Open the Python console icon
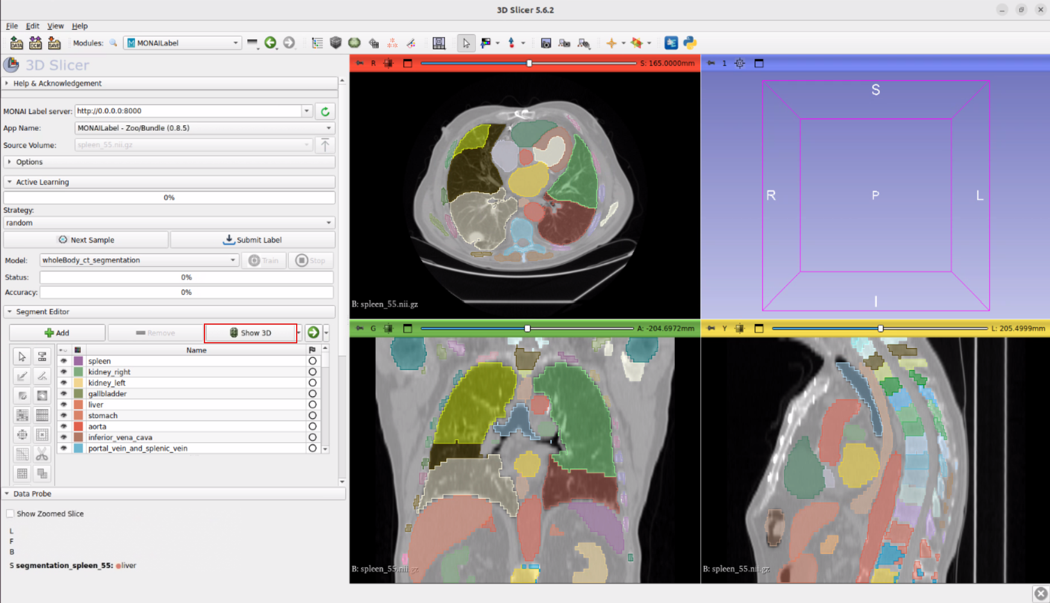Viewport: 1050px width, 603px height. (x=690, y=43)
